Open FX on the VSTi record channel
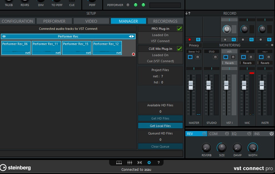The width and height of the screenshot is (275, 174). click(x=234, y=40)
